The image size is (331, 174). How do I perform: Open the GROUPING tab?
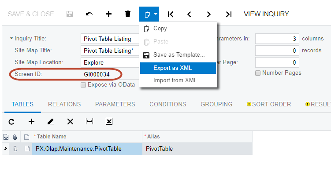click(216, 105)
